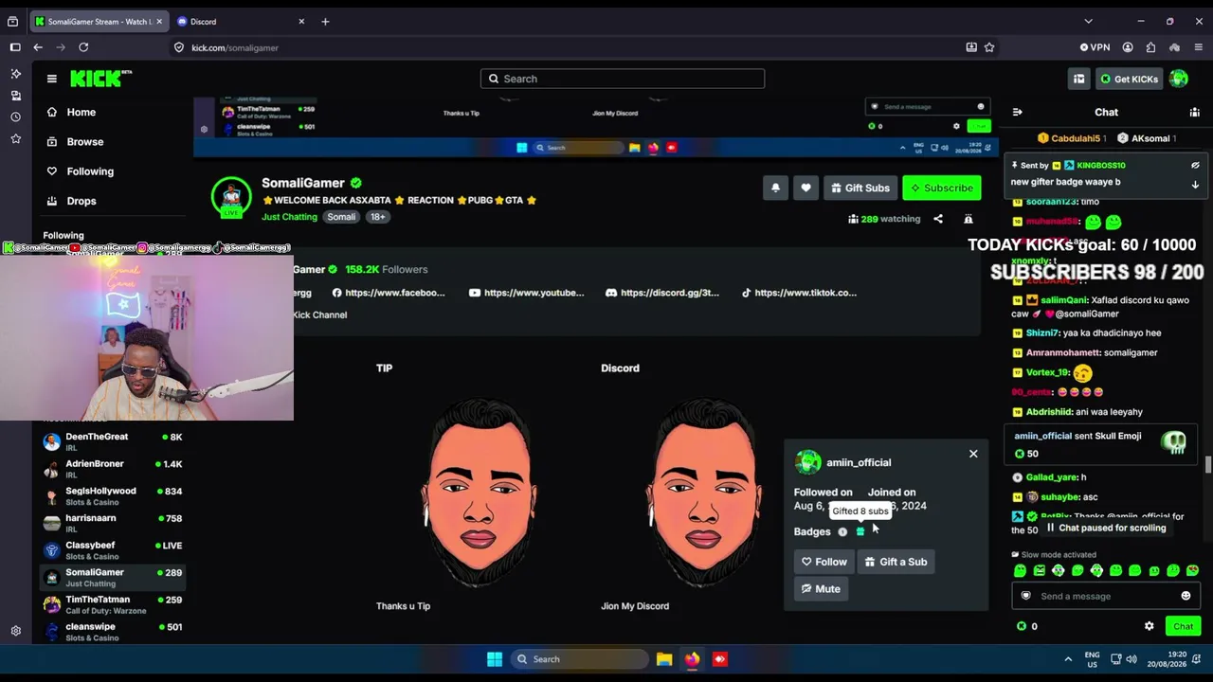The height and width of the screenshot is (682, 1213).
Task: Click the green Subscribe button
Action: (x=942, y=188)
